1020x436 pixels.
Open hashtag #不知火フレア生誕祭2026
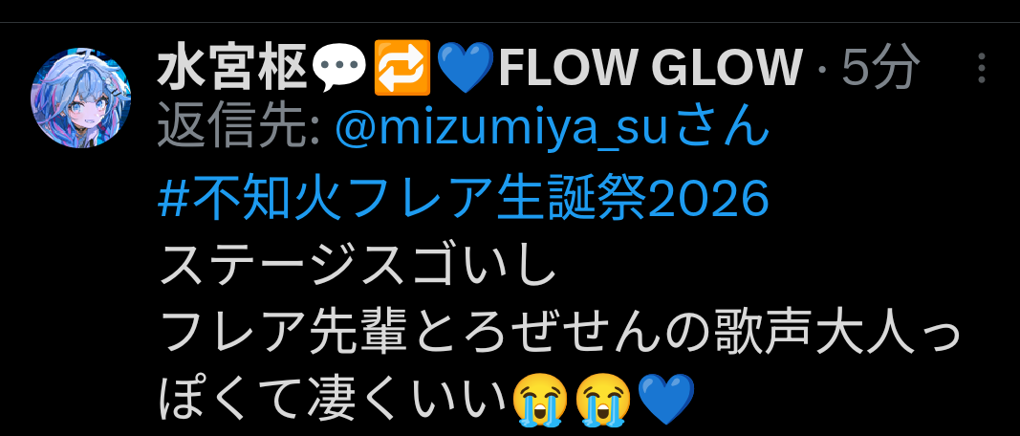[464, 199]
